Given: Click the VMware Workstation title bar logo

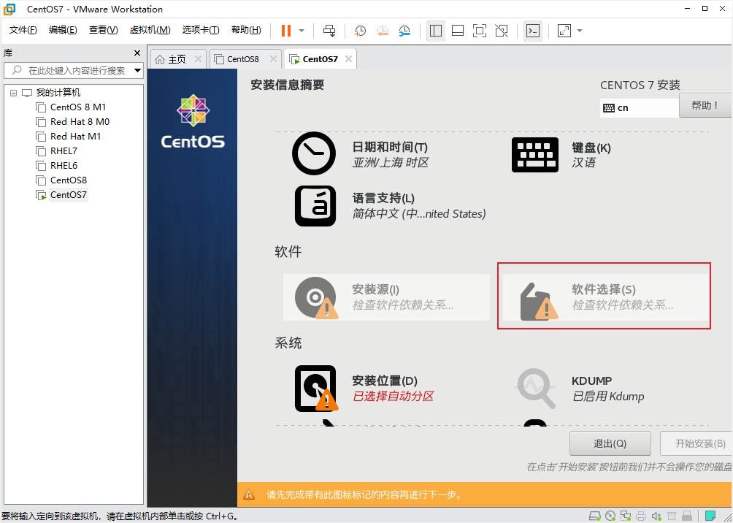Looking at the screenshot, I should pos(10,9).
